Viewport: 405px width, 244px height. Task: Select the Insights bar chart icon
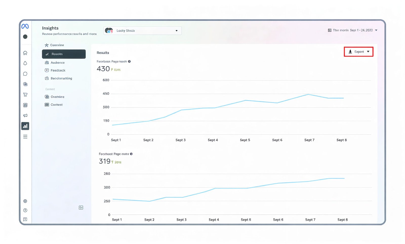coord(25,126)
